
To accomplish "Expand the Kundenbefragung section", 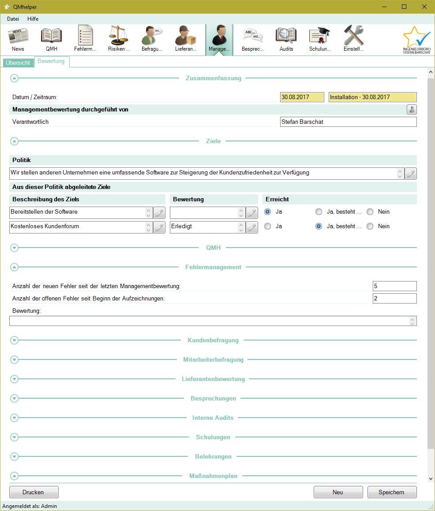I will pos(14,340).
